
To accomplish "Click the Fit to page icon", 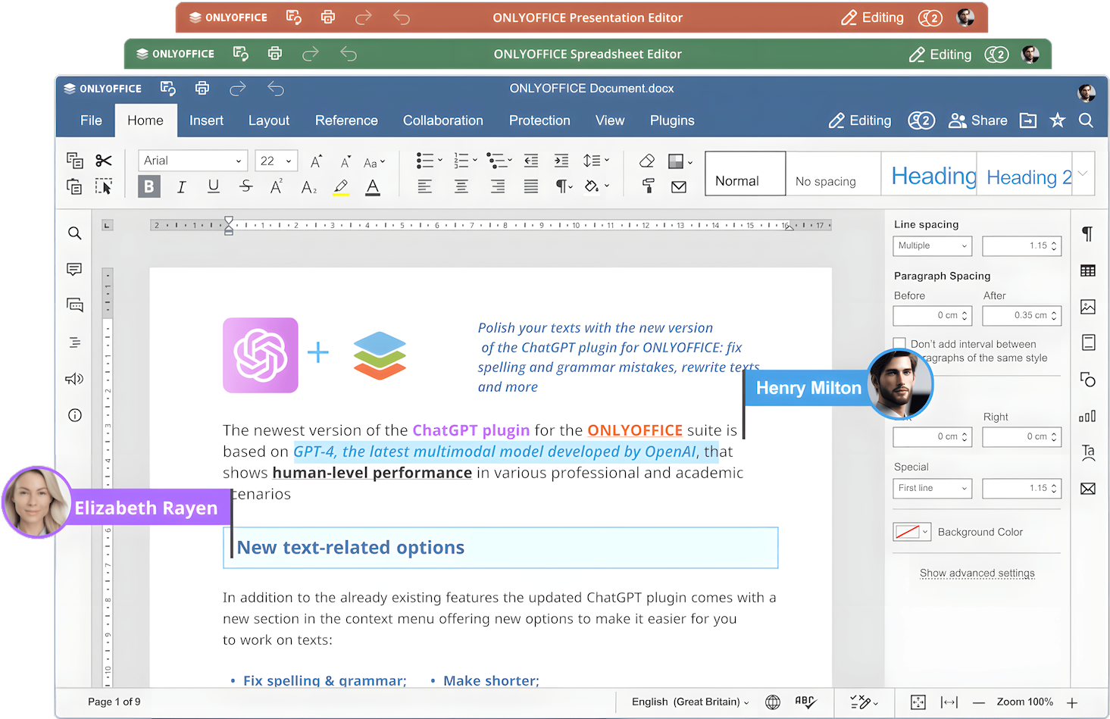I will click(918, 702).
